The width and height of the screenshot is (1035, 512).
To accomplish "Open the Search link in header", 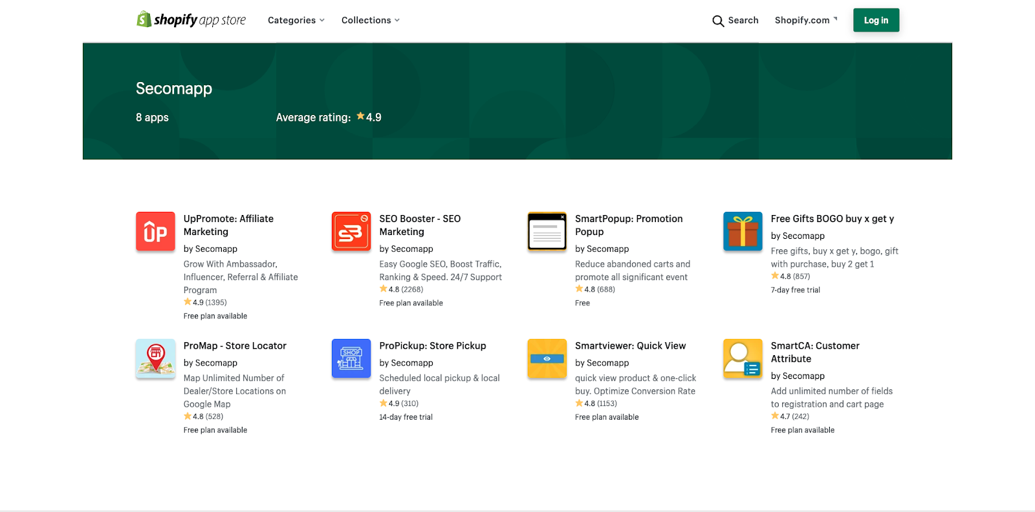I will point(743,21).
